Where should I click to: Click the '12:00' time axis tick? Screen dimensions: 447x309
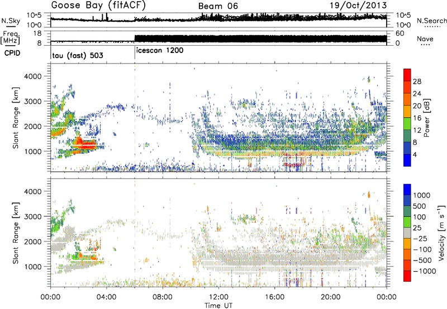point(218,297)
